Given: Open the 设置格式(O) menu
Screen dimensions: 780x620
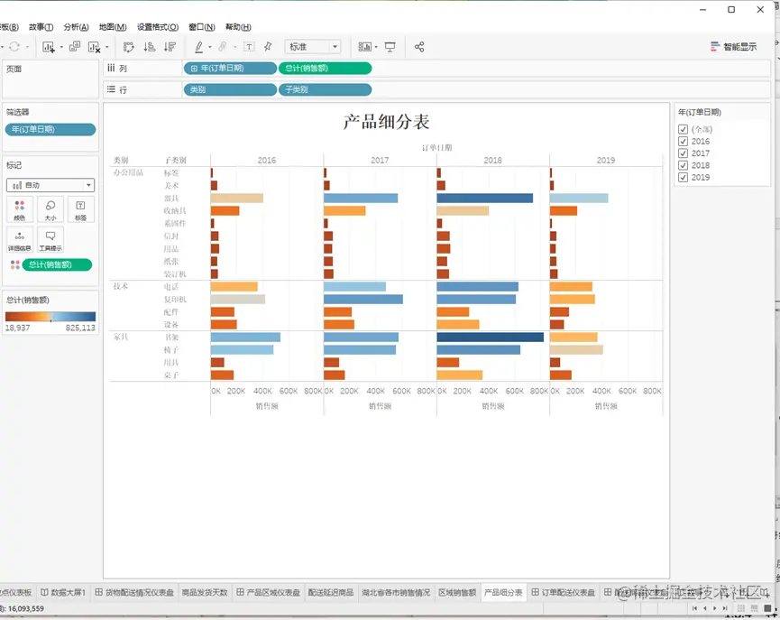Looking at the screenshot, I should (158, 27).
